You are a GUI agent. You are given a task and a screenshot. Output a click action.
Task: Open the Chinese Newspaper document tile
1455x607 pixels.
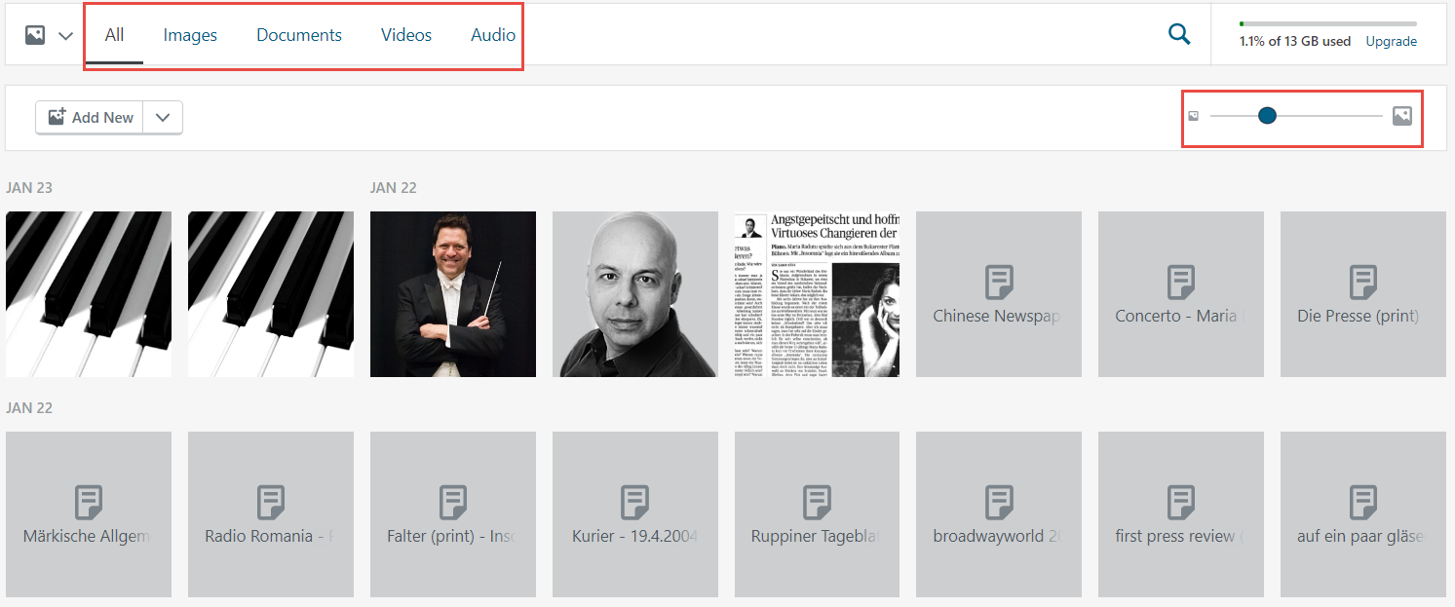click(998, 294)
